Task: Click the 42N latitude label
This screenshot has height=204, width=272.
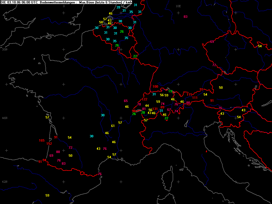Action: click(4, 182)
